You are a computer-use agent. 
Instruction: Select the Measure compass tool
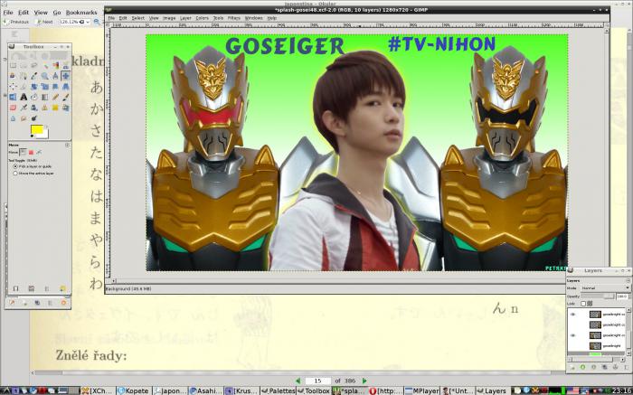point(55,76)
